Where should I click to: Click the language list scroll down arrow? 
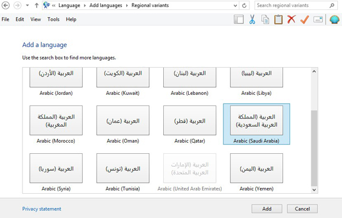pyautogui.click(x=314, y=190)
